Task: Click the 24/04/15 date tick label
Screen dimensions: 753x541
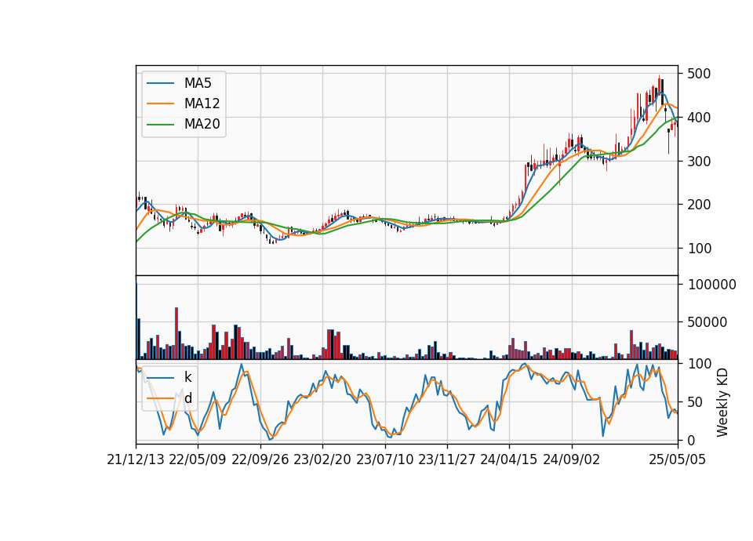Action: 509,459
